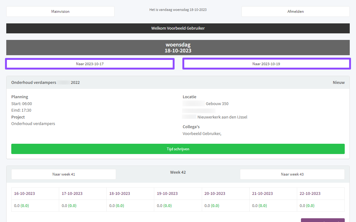
Task: Click the Mainvision button
Action: [x=60, y=12]
